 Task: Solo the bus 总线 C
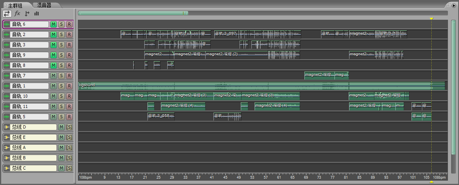click(x=69, y=168)
